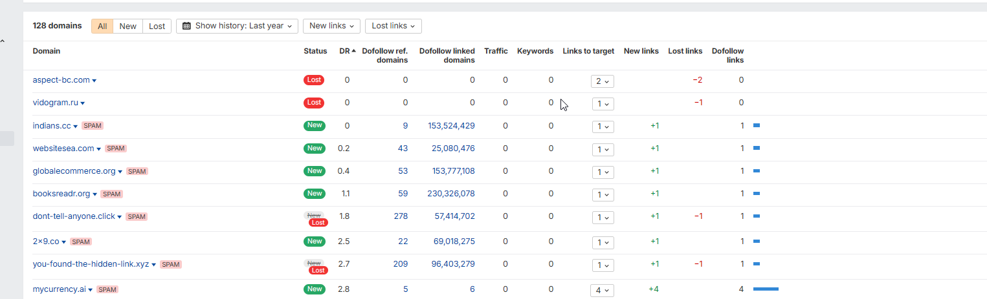The height and width of the screenshot is (299, 987).
Task: Open the booksreadr.org domain link
Action: tap(61, 194)
